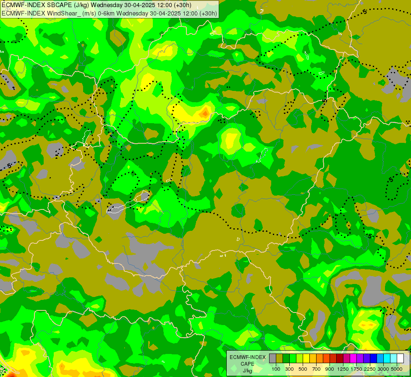411x377 pixels.
Task: Click the 'J/kg' unit label in legend
Action: (247, 371)
